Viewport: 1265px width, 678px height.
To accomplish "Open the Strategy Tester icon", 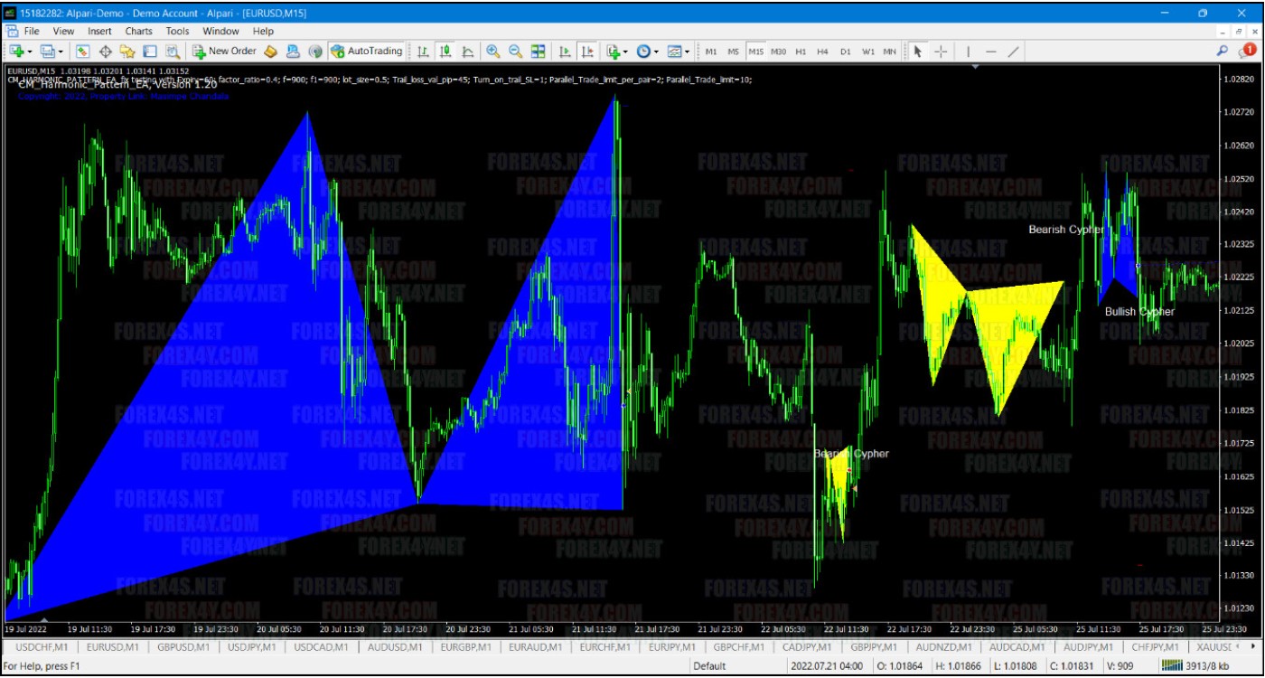I will [x=172, y=52].
